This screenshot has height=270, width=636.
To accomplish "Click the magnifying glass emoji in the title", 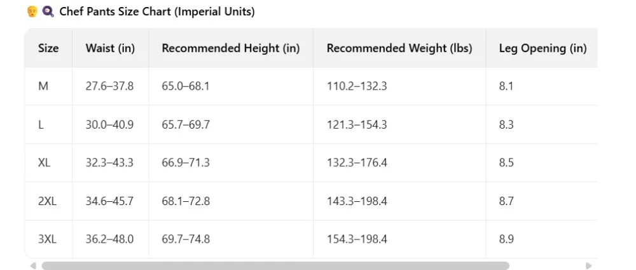I will (47, 12).
